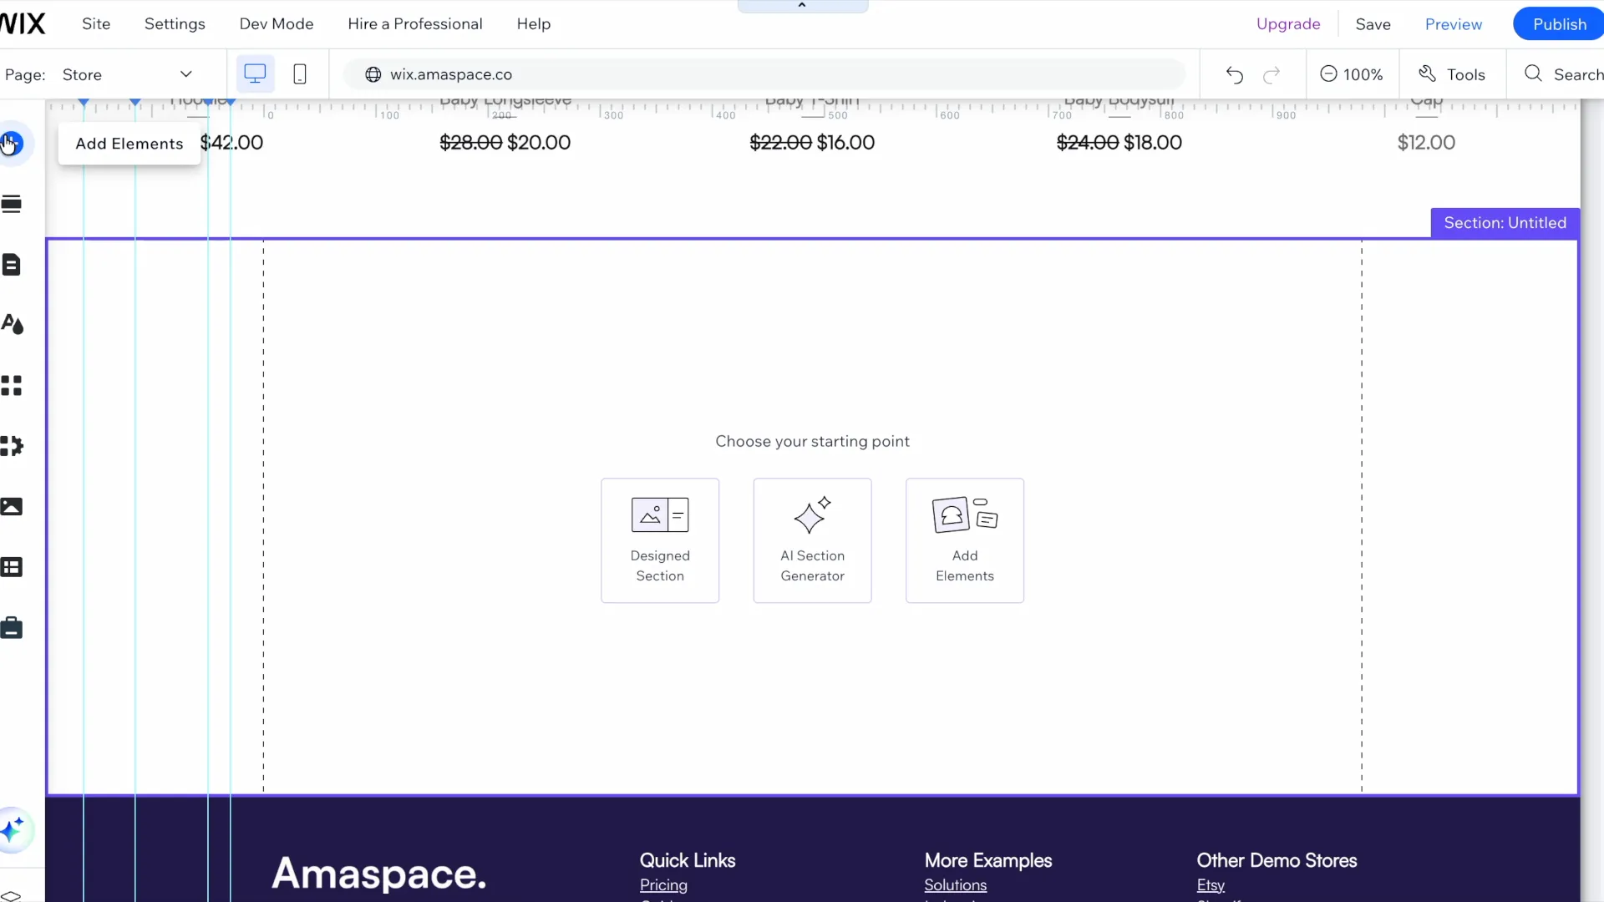Open the Help menu
Viewport: 1604px width, 902px height.
pyautogui.click(x=534, y=24)
